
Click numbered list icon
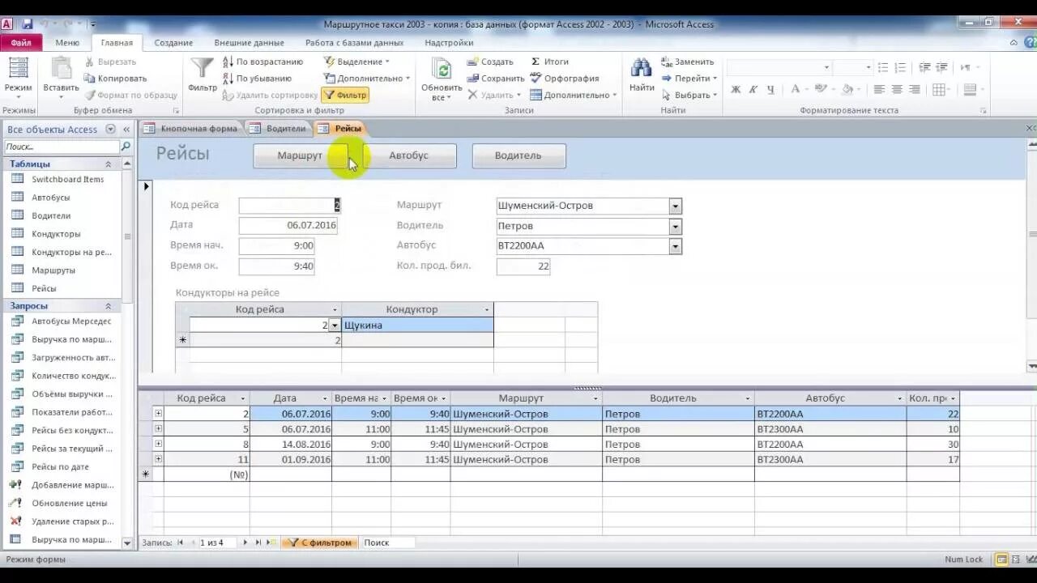tap(902, 68)
